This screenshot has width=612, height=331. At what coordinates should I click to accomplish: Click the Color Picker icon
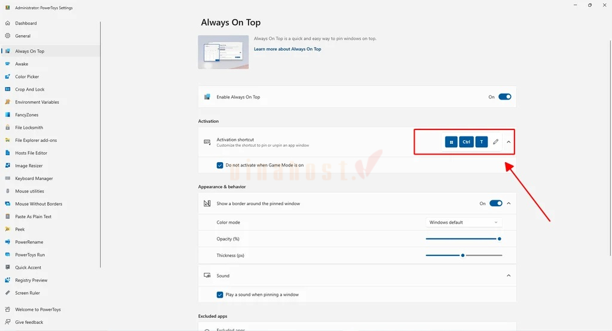tap(7, 77)
